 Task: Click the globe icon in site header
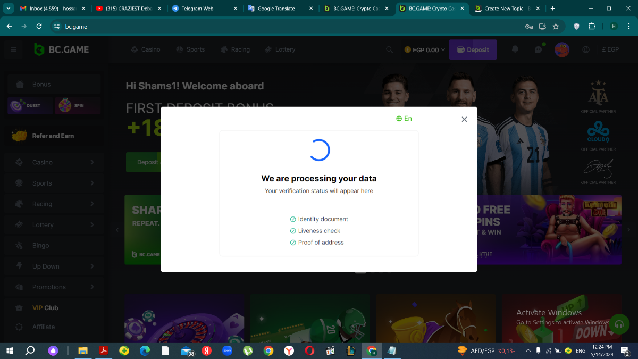pos(586,49)
